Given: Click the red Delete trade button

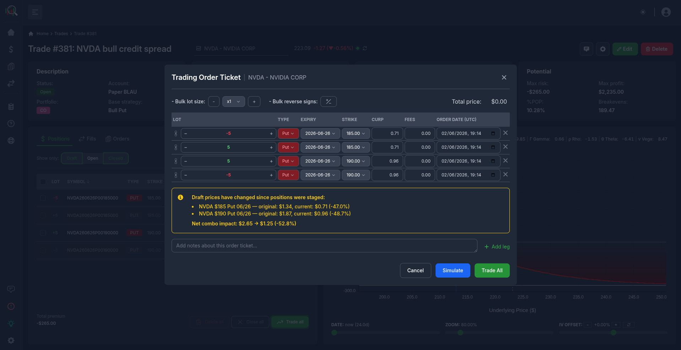Looking at the screenshot, I should point(657,49).
